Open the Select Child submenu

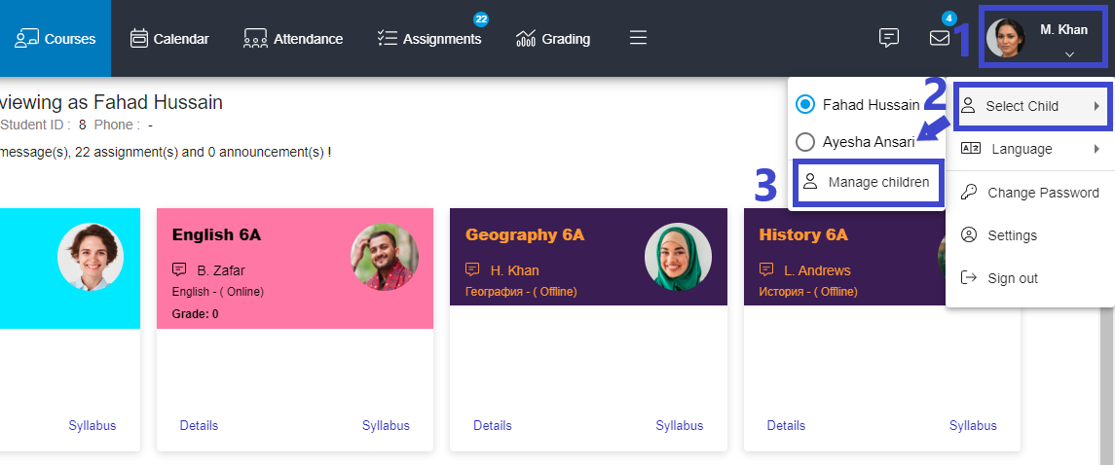1030,106
